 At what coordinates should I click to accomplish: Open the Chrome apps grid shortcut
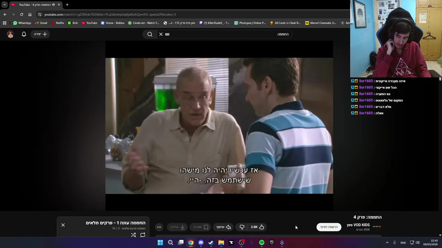click(x=4, y=23)
